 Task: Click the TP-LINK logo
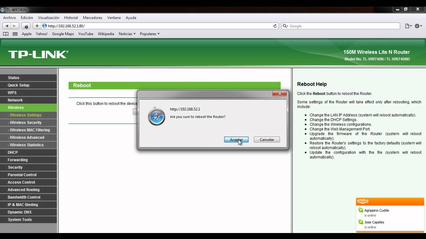(x=38, y=54)
